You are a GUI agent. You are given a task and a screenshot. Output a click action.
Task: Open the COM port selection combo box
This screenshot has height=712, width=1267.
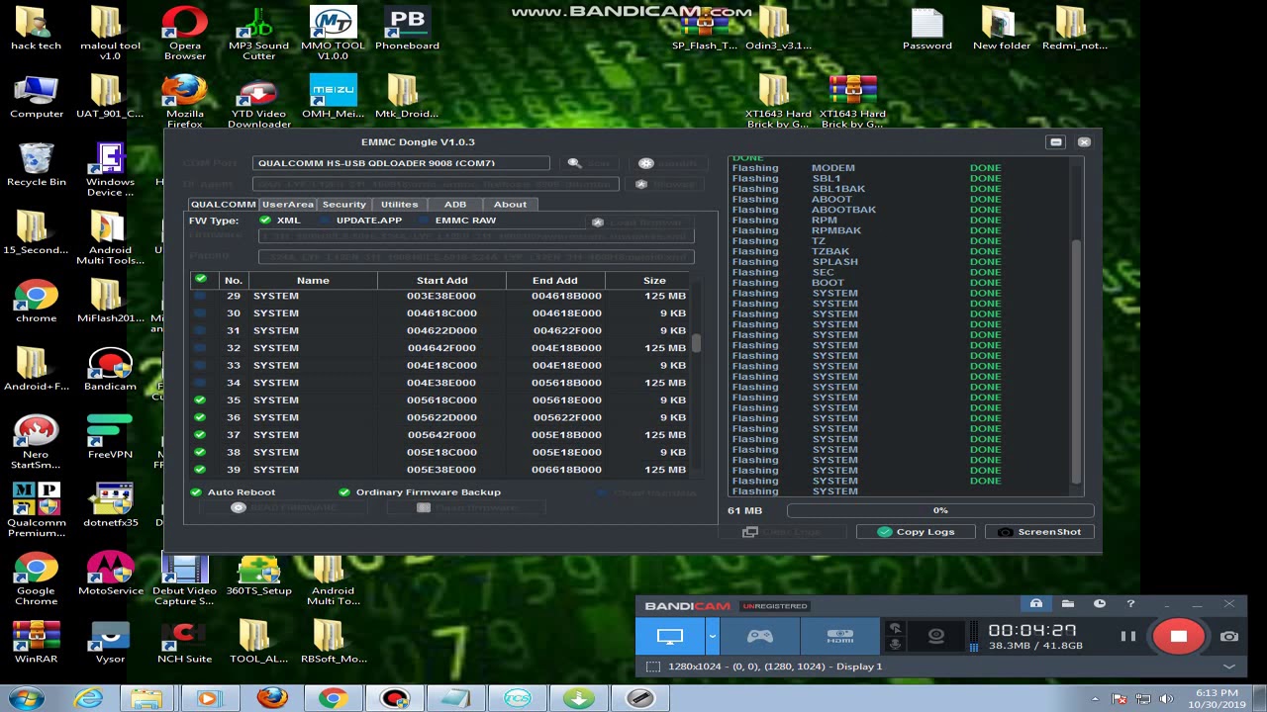[401, 163]
